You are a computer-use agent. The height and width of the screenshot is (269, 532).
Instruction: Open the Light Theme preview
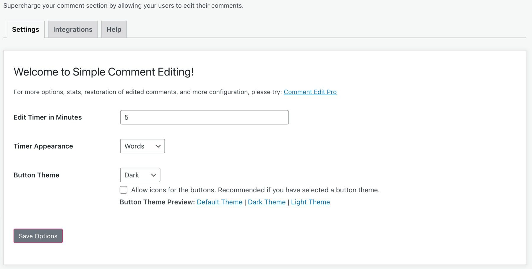[x=310, y=202]
